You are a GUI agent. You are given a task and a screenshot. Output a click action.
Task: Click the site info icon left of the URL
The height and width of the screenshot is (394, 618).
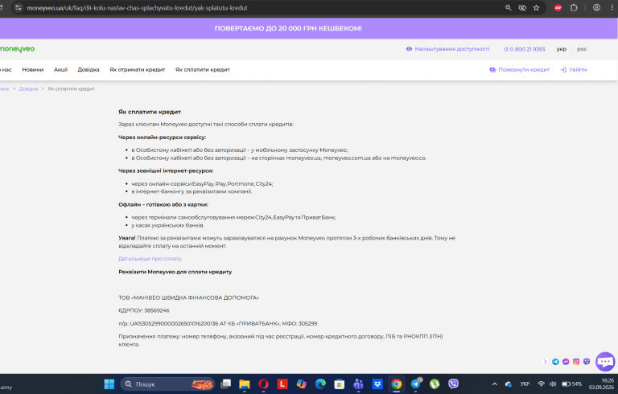point(19,7)
